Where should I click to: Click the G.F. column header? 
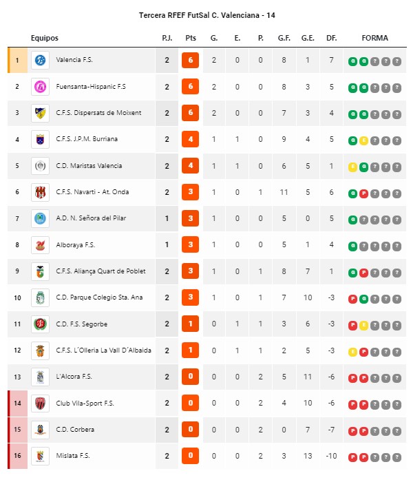[x=284, y=38]
